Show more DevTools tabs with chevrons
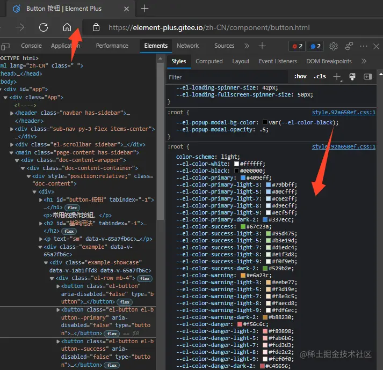383x370 pixels. pos(247,46)
